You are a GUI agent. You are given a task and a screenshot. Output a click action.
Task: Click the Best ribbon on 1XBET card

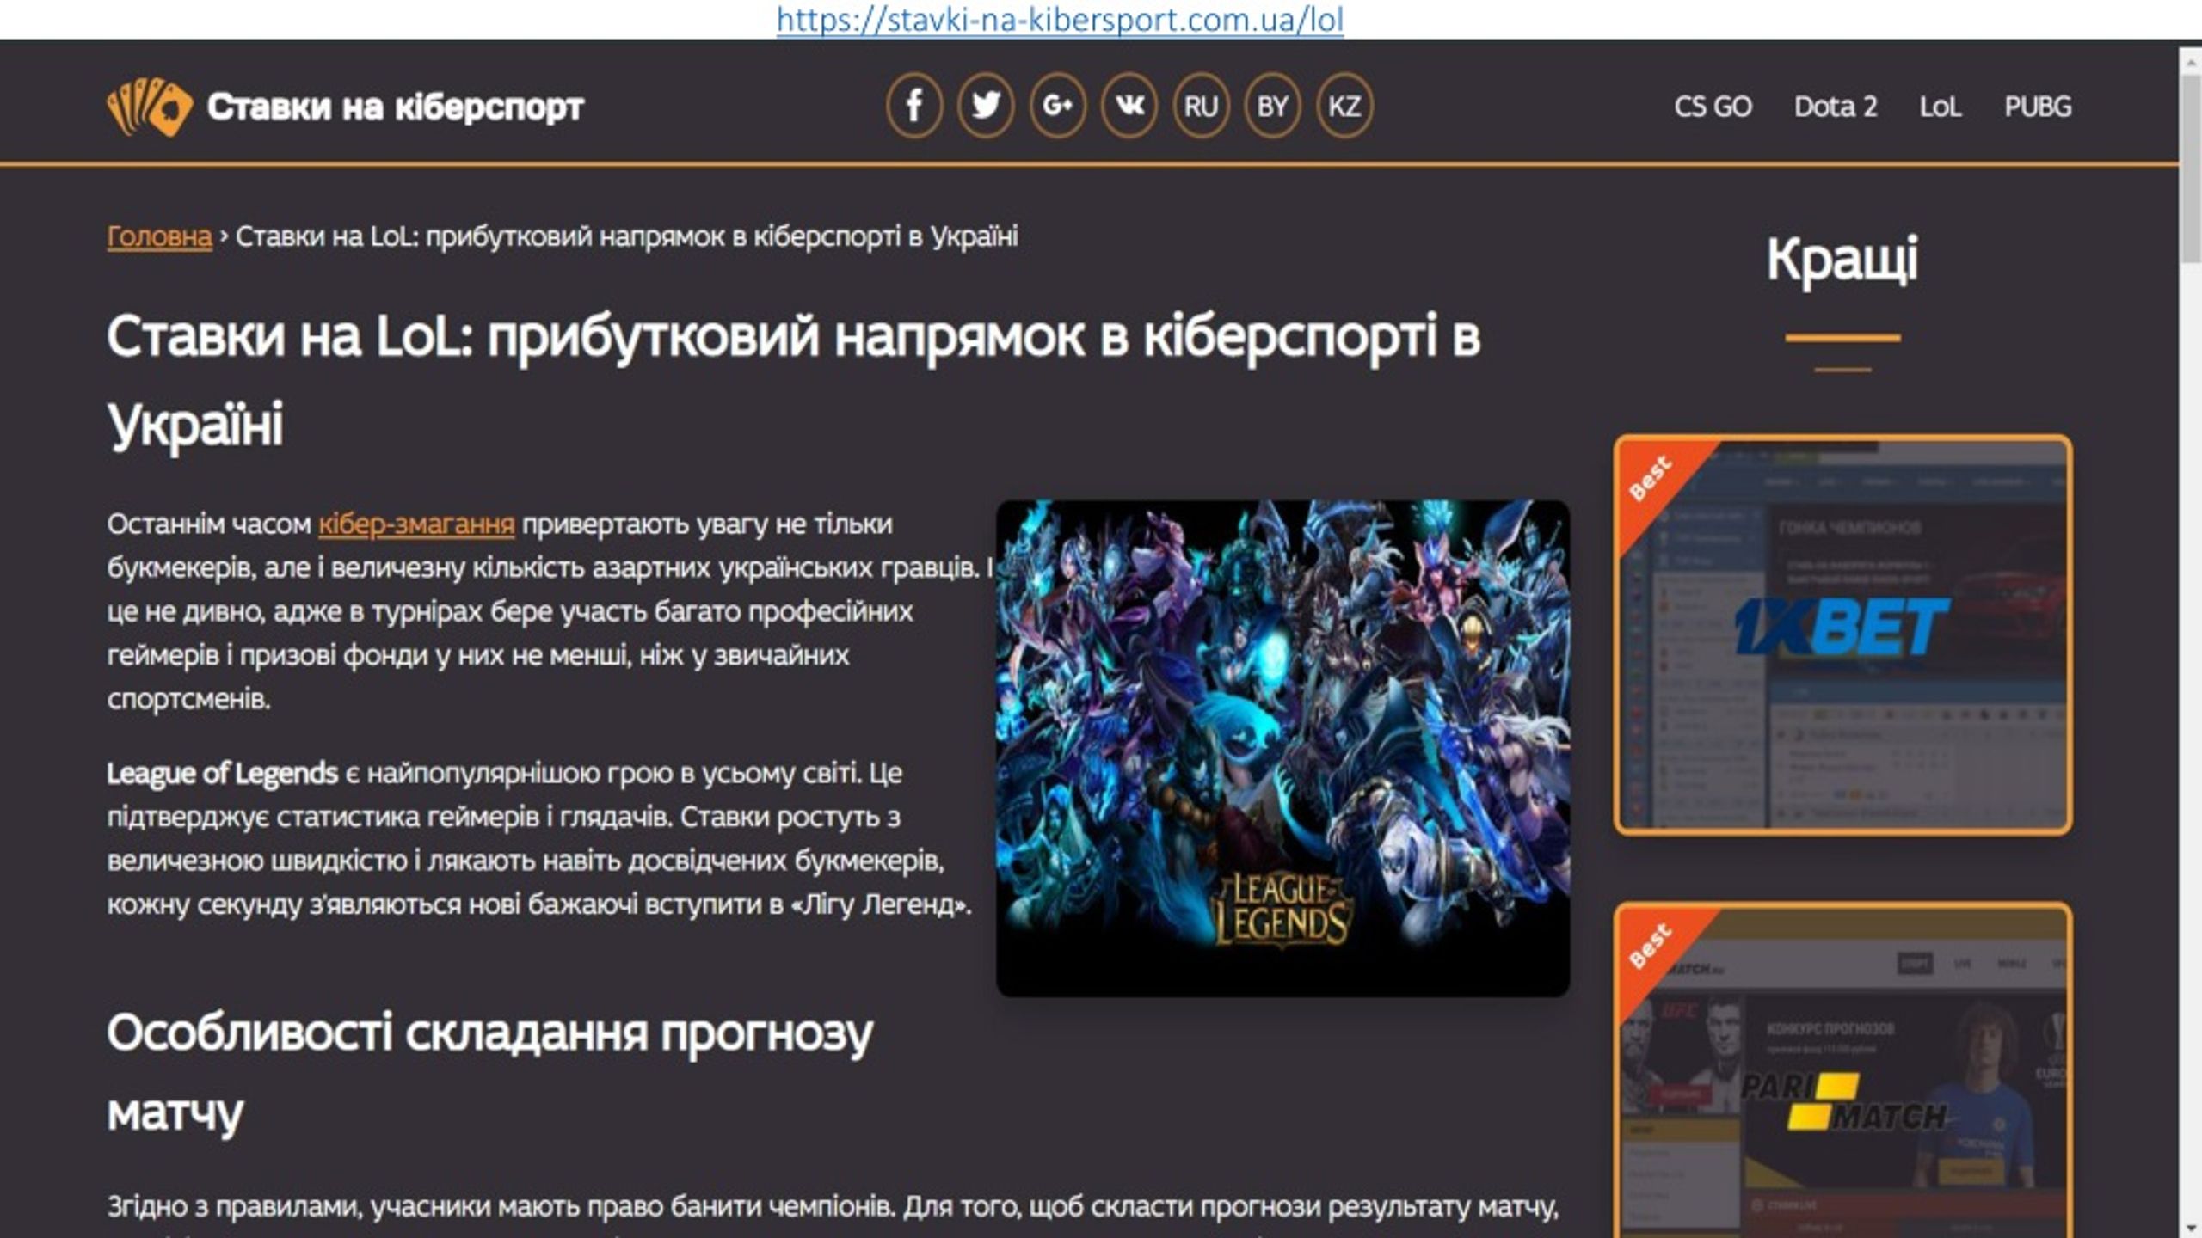pos(1651,479)
